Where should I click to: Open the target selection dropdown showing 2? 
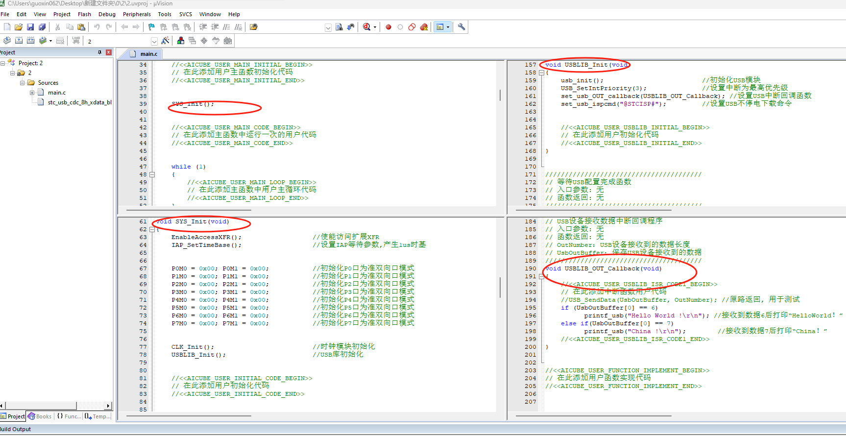click(x=154, y=41)
